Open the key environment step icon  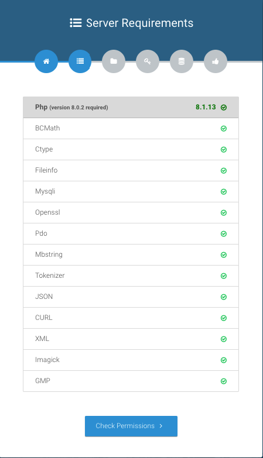(148, 61)
